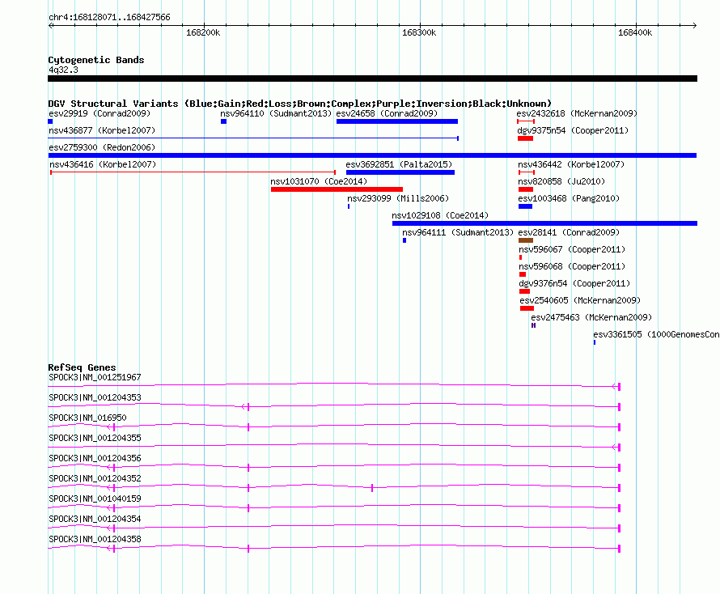Select the thin blue nsv436877 gain line
Viewport: 720px width, 594px height.
253,138
